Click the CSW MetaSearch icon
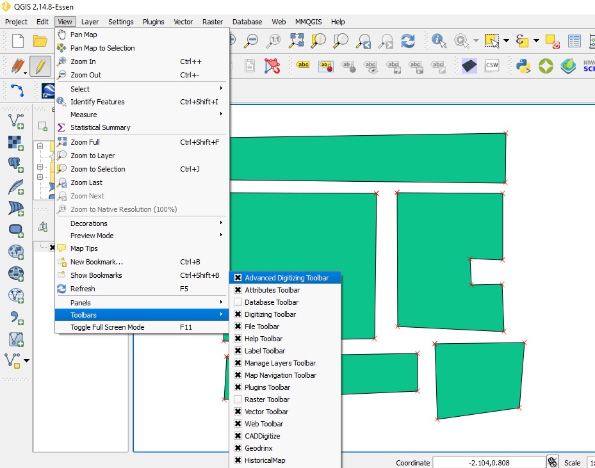Viewport: 595px width, 468px height. point(492,65)
